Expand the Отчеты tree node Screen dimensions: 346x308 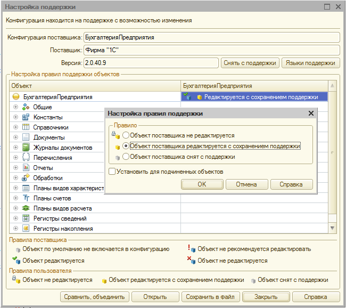15,167
